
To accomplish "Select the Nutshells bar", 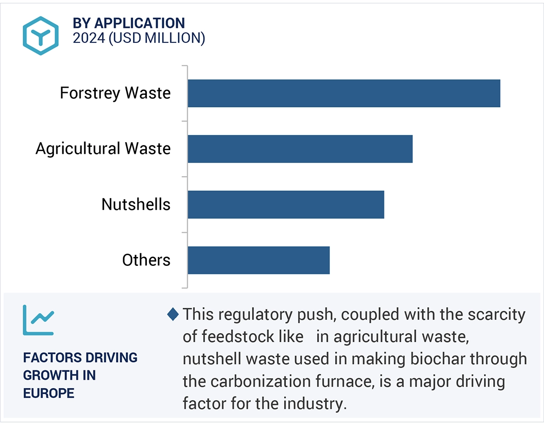I will 285,205.
